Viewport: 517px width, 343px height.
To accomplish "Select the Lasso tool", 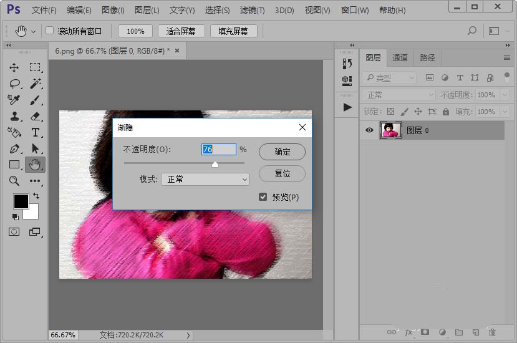I will pyautogui.click(x=15, y=84).
